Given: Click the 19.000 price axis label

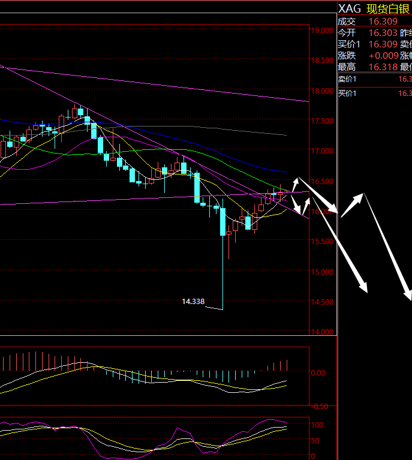Looking at the screenshot, I should 322,30.
